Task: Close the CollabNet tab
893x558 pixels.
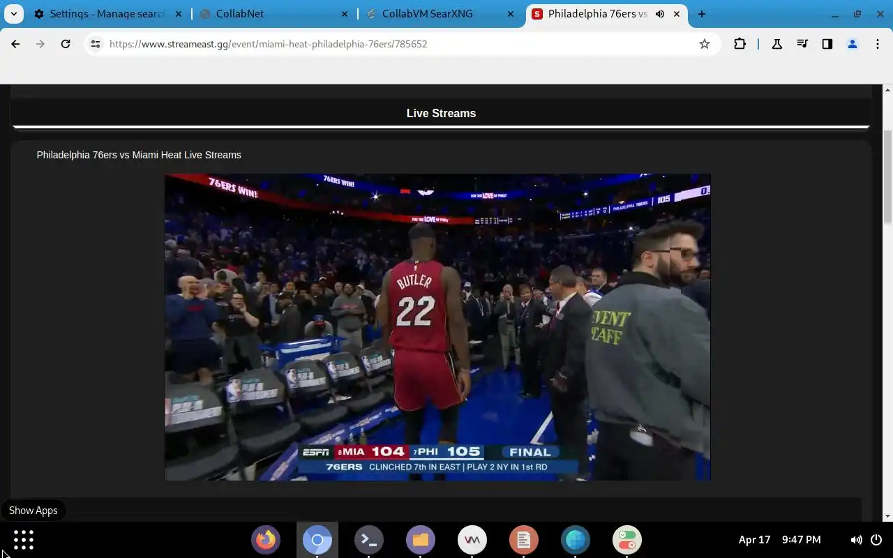Action: coord(345,14)
